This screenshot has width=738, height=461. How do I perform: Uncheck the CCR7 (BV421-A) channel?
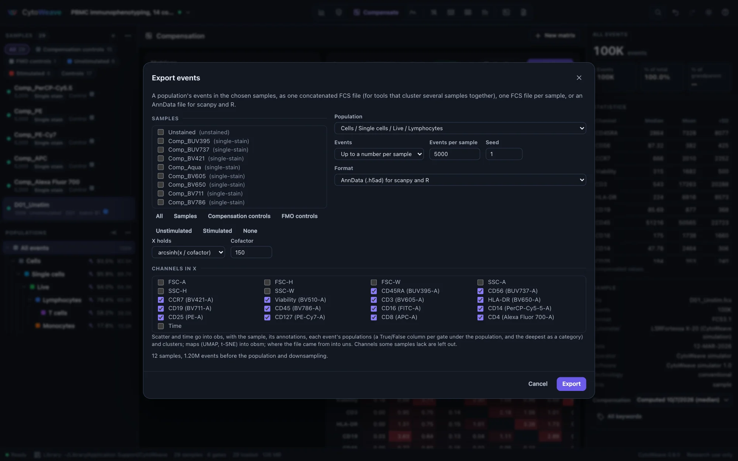pyautogui.click(x=161, y=300)
